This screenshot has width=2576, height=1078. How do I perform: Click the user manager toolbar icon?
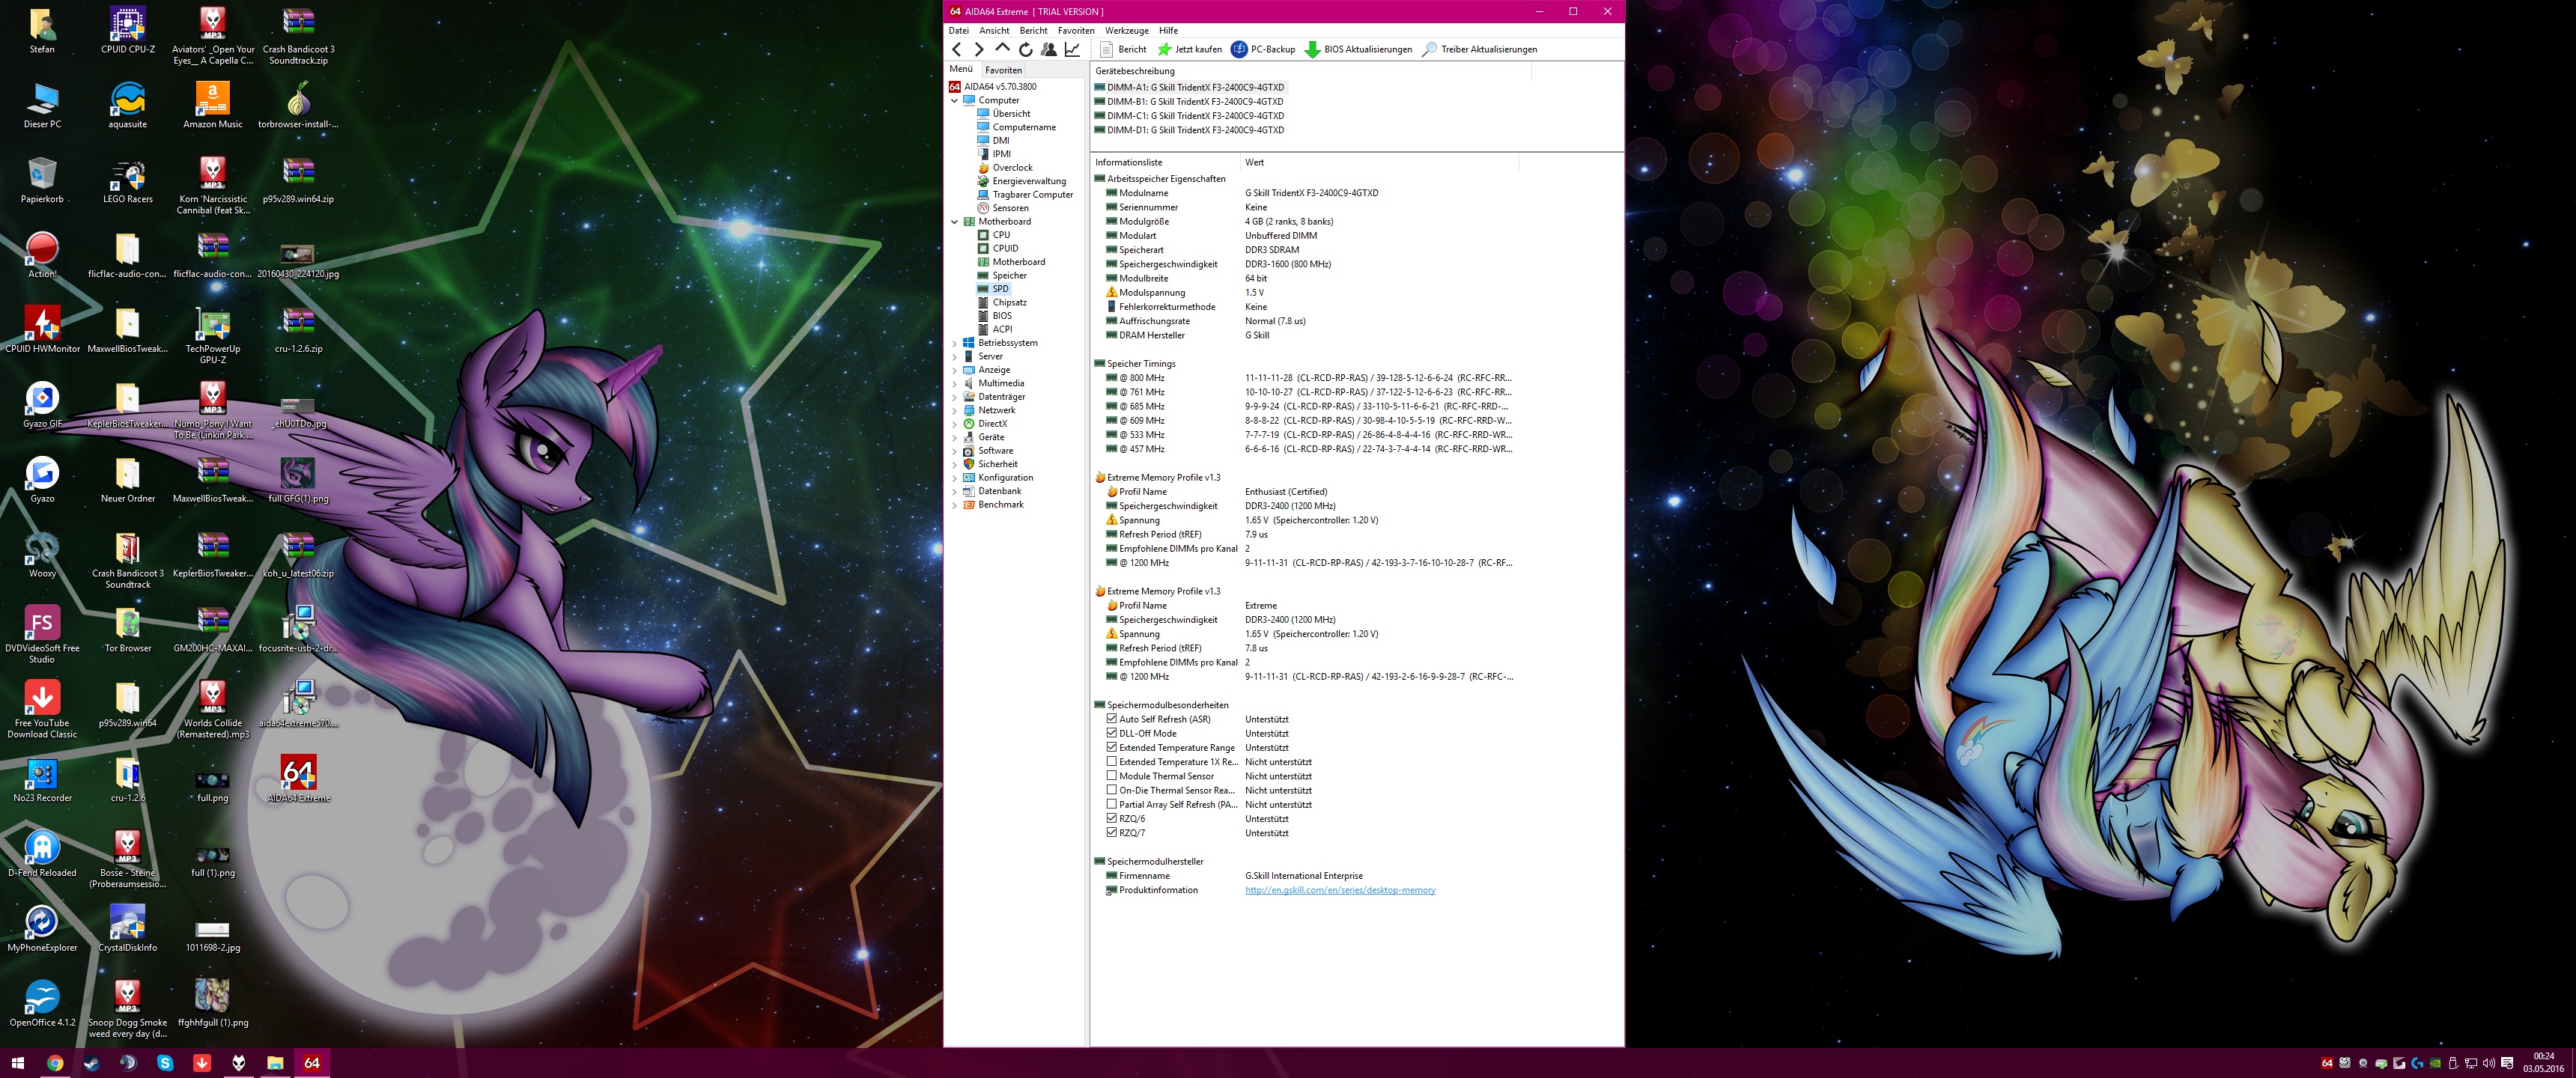1048,49
